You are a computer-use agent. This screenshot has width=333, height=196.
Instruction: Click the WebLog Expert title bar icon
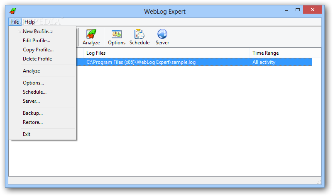[13, 11]
